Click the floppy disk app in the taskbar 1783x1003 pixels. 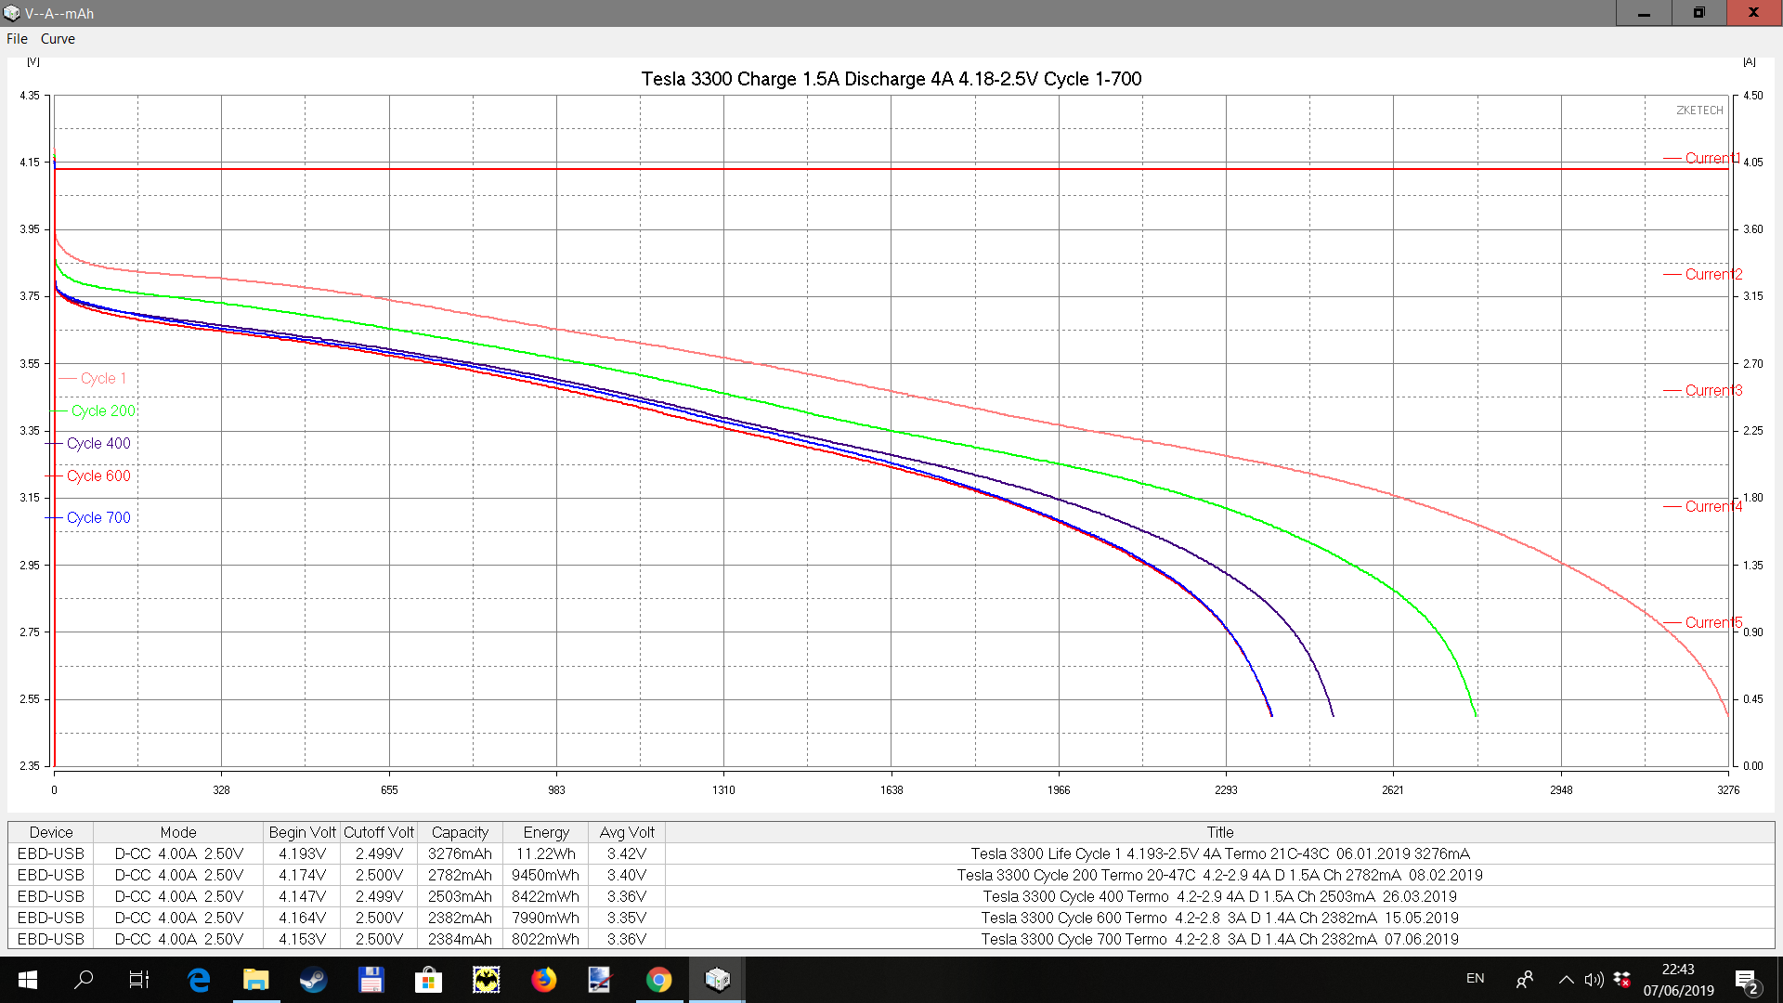tap(371, 979)
